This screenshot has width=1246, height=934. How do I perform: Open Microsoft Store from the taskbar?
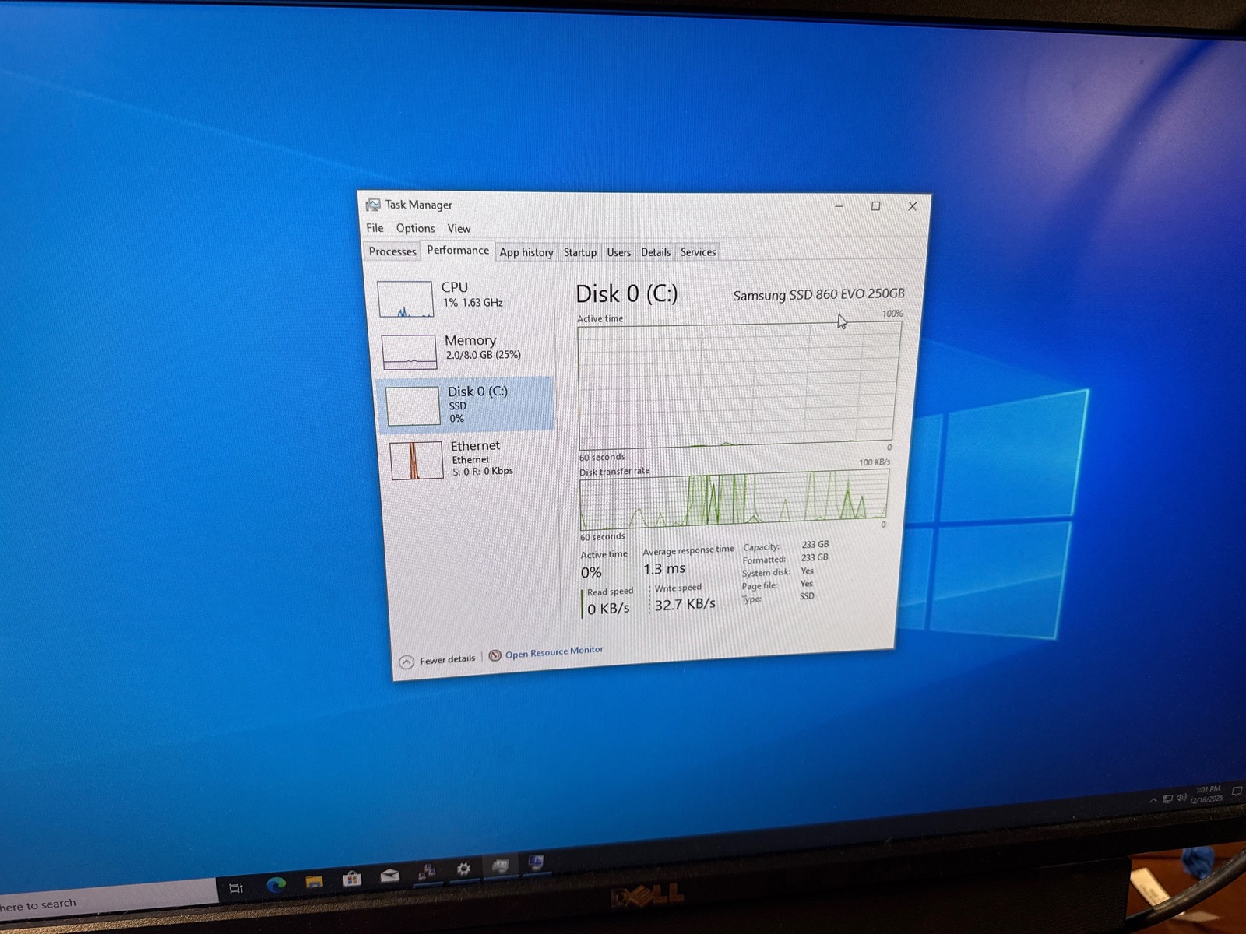click(x=352, y=879)
